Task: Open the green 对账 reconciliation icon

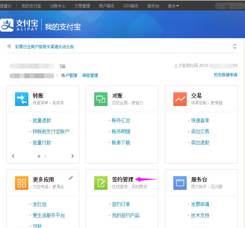Action: point(101,99)
